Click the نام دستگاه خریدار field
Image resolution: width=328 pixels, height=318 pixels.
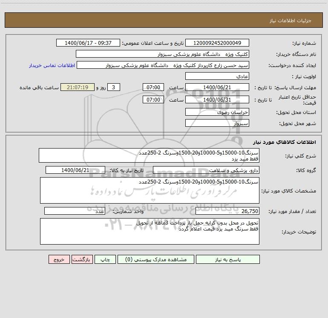point(162,54)
